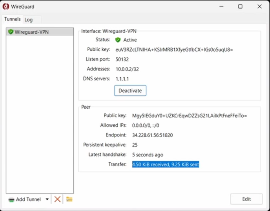Close the WireGuard window
The image size is (270, 211).
tap(259, 6)
